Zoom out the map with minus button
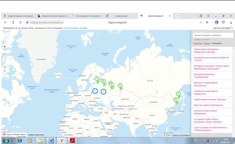This screenshot has width=235, height=144. click(5, 71)
